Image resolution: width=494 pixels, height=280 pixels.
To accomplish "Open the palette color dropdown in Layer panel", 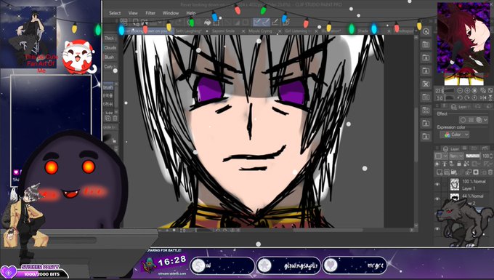I will pyautogui.click(x=441, y=156).
